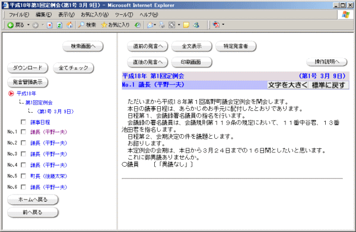Click the 操作説明へ button
The height and width of the screenshot is (232, 356).
[x=327, y=62]
